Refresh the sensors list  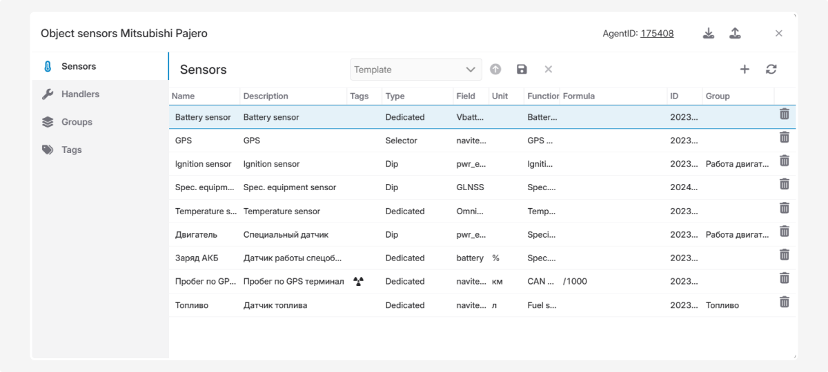tap(771, 69)
